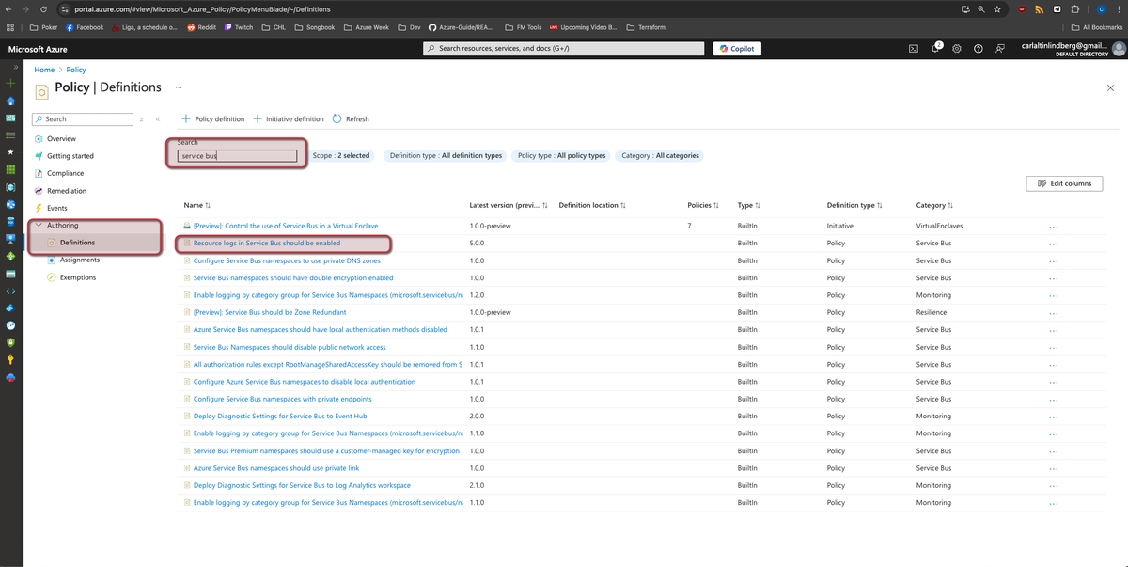Add a new Initiative definition
Screen dimensions: 1128x567
click(x=289, y=119)
